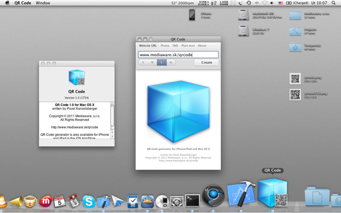The height and width of the screenshot is (213, 341).
Task: Open the Wi-Fi status icon in menu bar
Action: (264, 3)
